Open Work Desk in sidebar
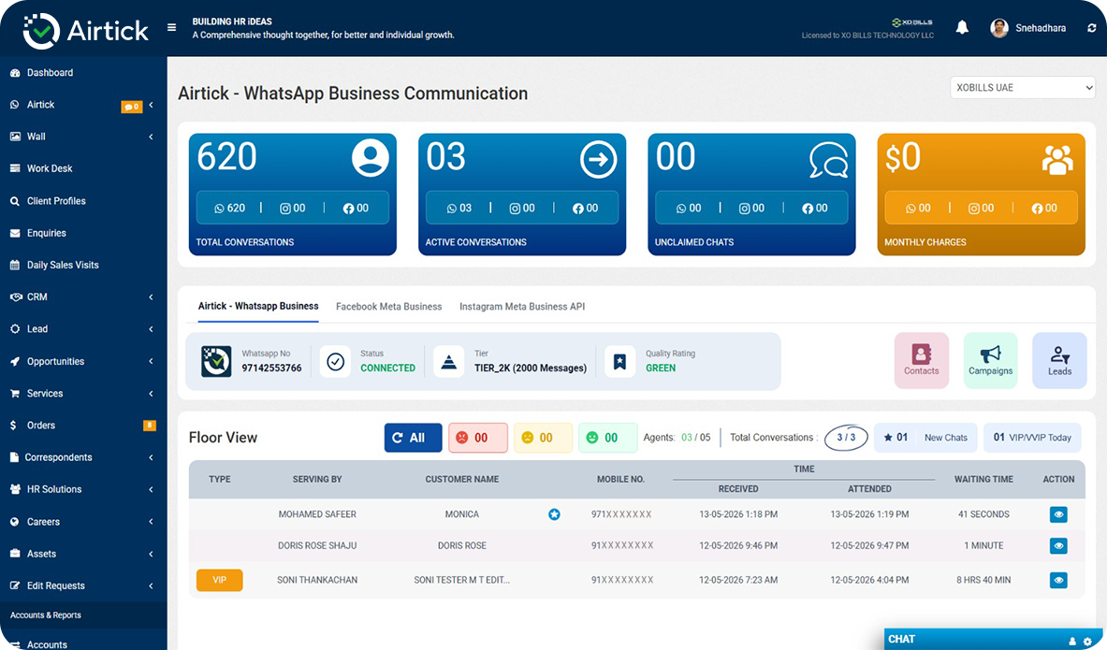This screenshot has height=650, width=1107. click(50, 168)
